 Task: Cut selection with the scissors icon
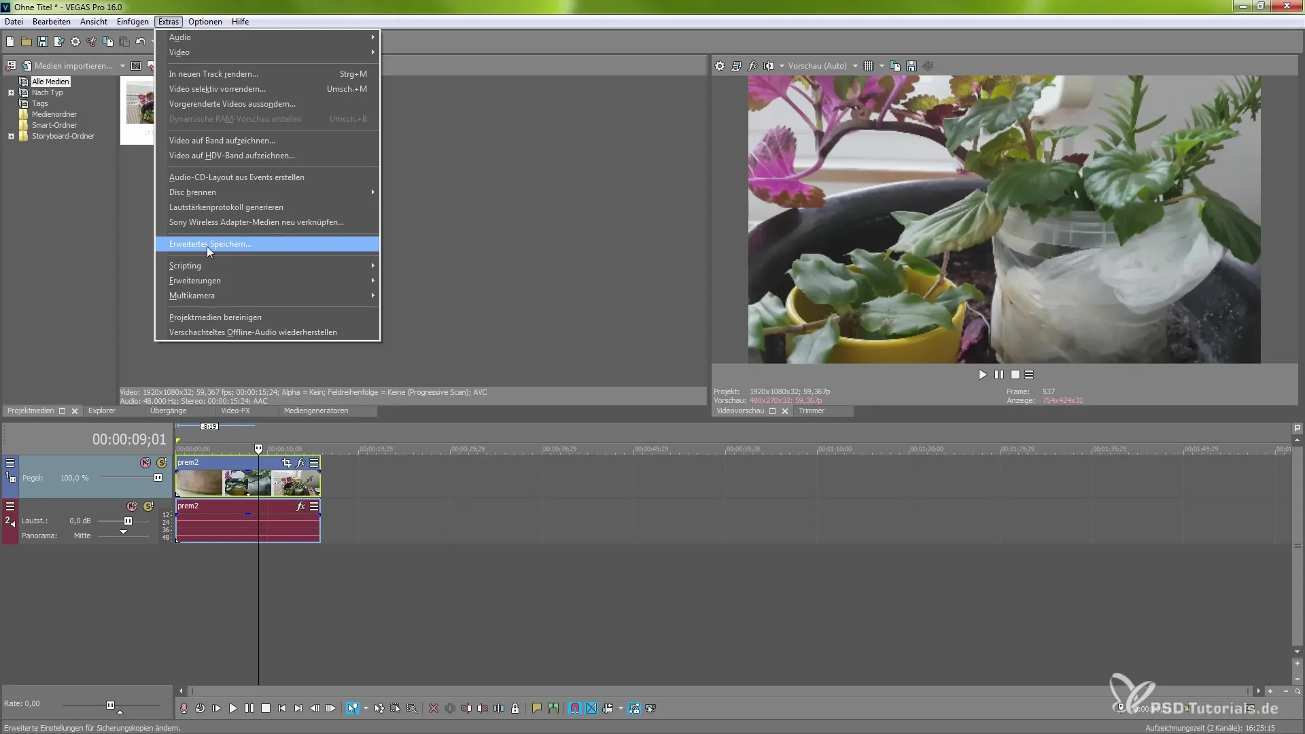(92, 42)
